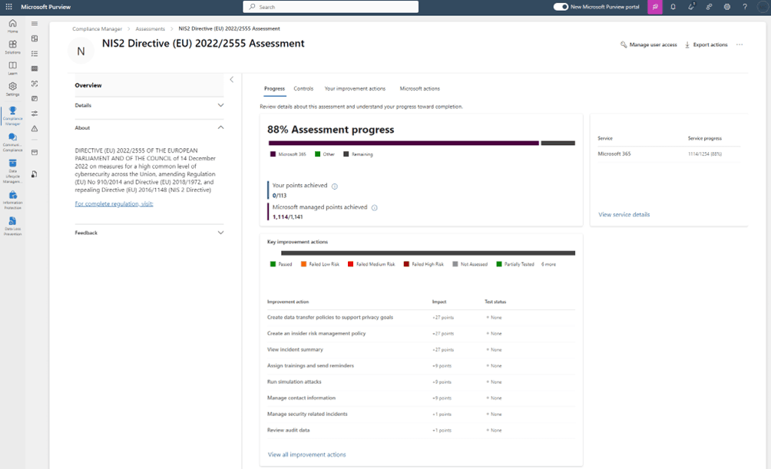Open Create data transfer policies action

point(330,318)
